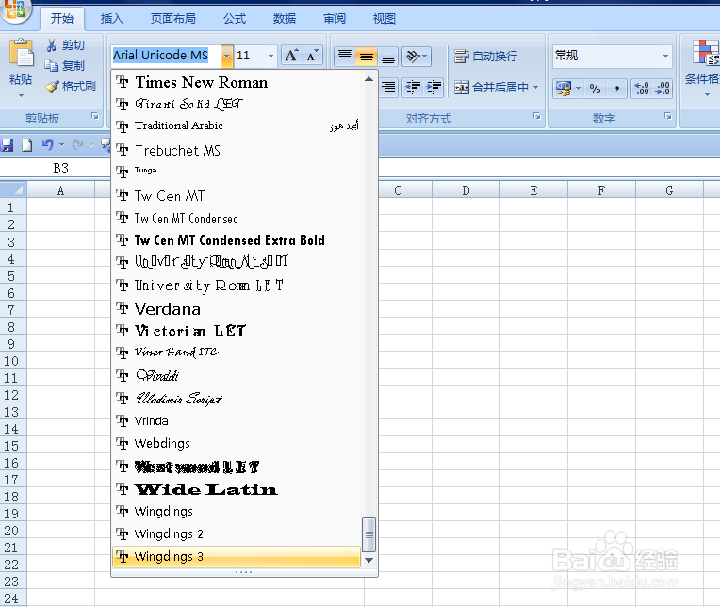Switch to 开始 tab
The image size is (720, 607).
[x=62, y=18]
